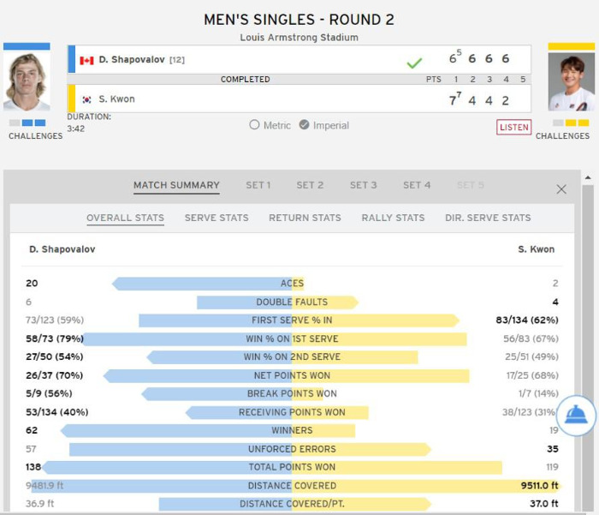Click the '[12]' seed number

pyautogui.click(x=177, y=60)
